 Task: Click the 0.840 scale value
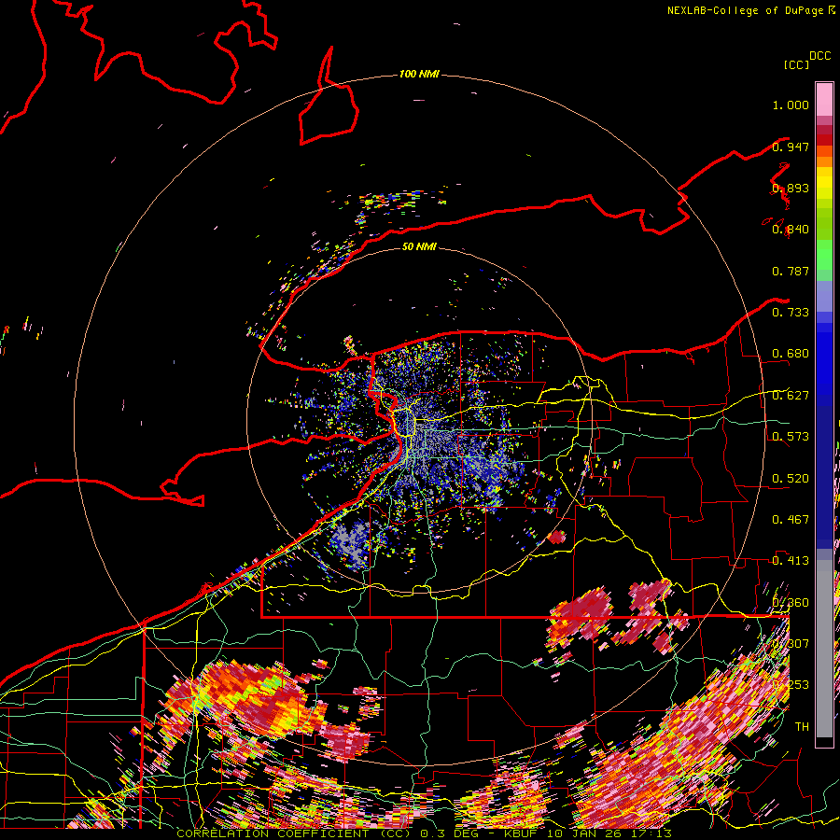click(x=791, y=230)
